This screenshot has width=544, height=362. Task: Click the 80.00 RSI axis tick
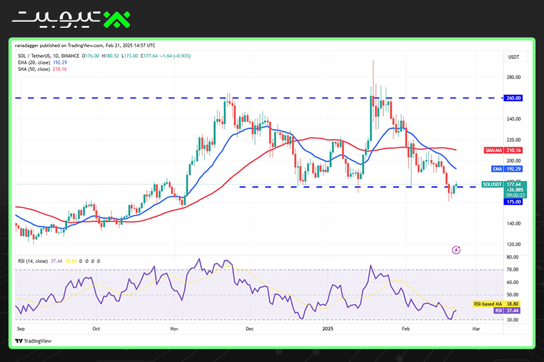(513, 257)
